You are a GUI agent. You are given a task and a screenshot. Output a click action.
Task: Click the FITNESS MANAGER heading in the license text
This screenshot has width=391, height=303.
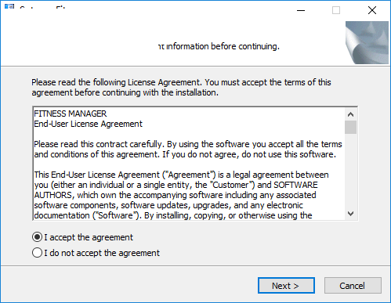coord(71,114)
